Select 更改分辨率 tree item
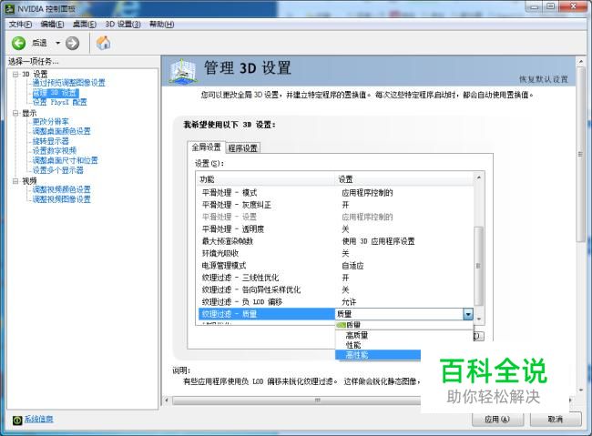592x436 pixels. coord(51,122)
